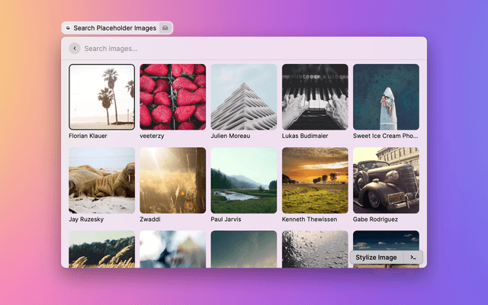The image size is (488, 305).
Task: Pick the piano photo by Lukas Budimaier
Action: [x=315, y=97]
